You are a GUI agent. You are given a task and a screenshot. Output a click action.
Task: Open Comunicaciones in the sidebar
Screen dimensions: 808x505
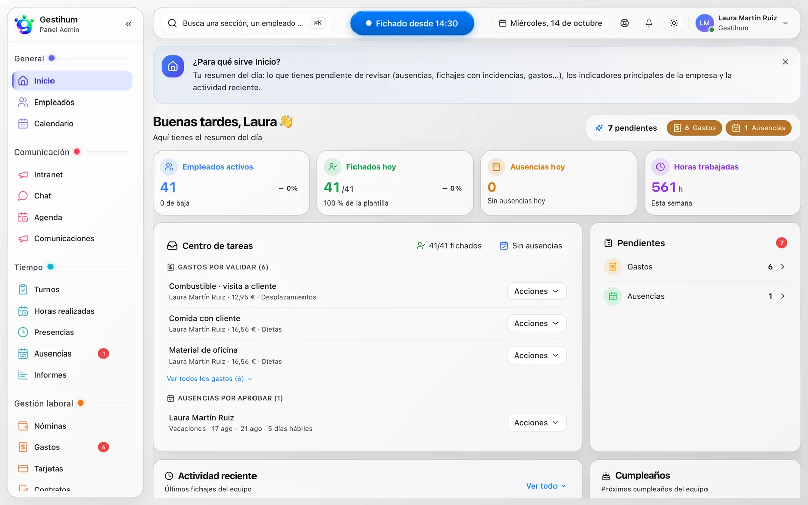72,238
